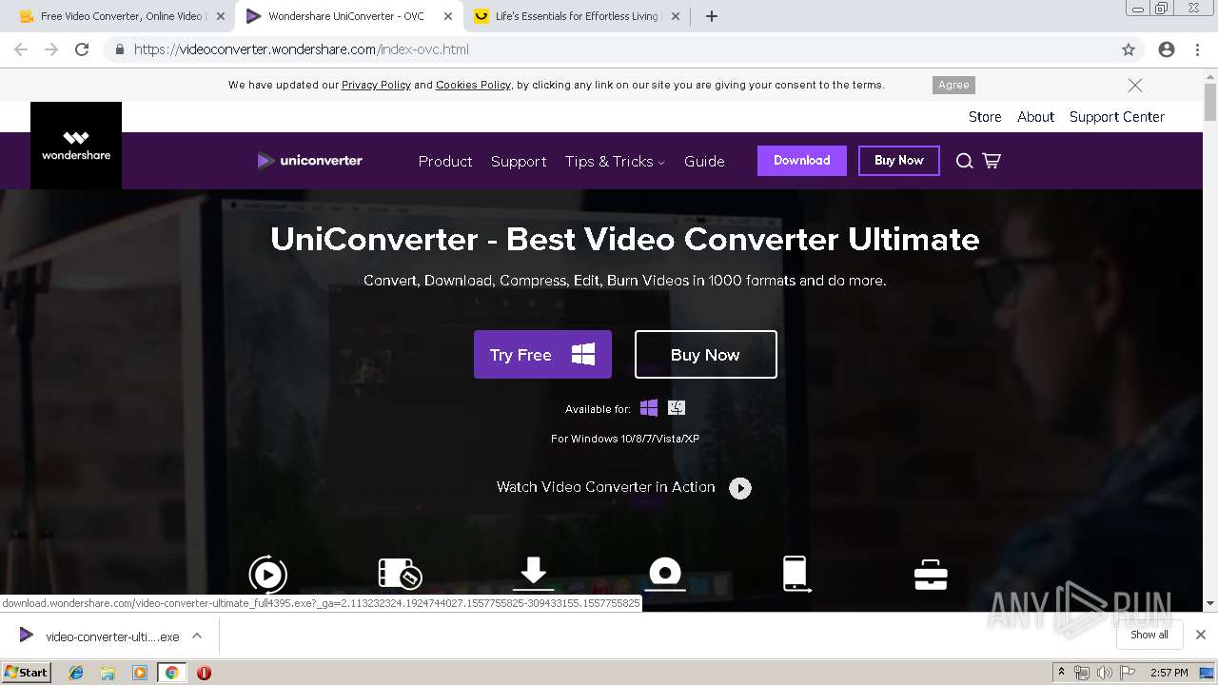
Task: Click Show all downloads button
Action: 1149,635
